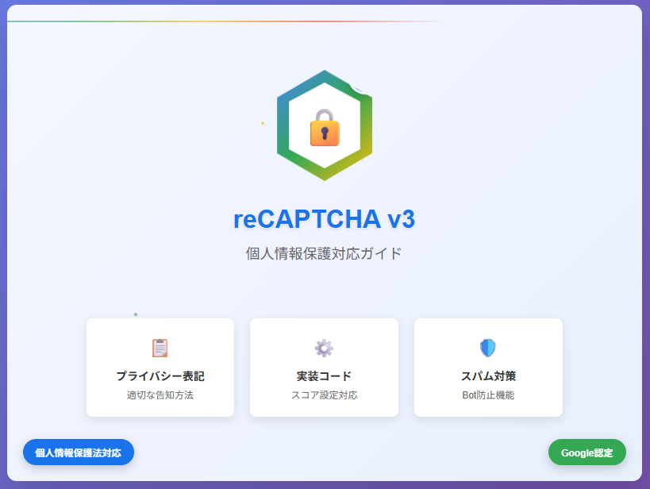Click the reCAPTCHA v3 title

tap(324, 219)
